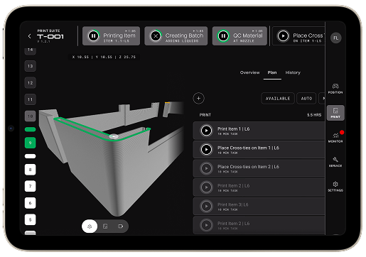Click the T-001 printer title
The image size is (366, 257).
(x=50, y=36)
